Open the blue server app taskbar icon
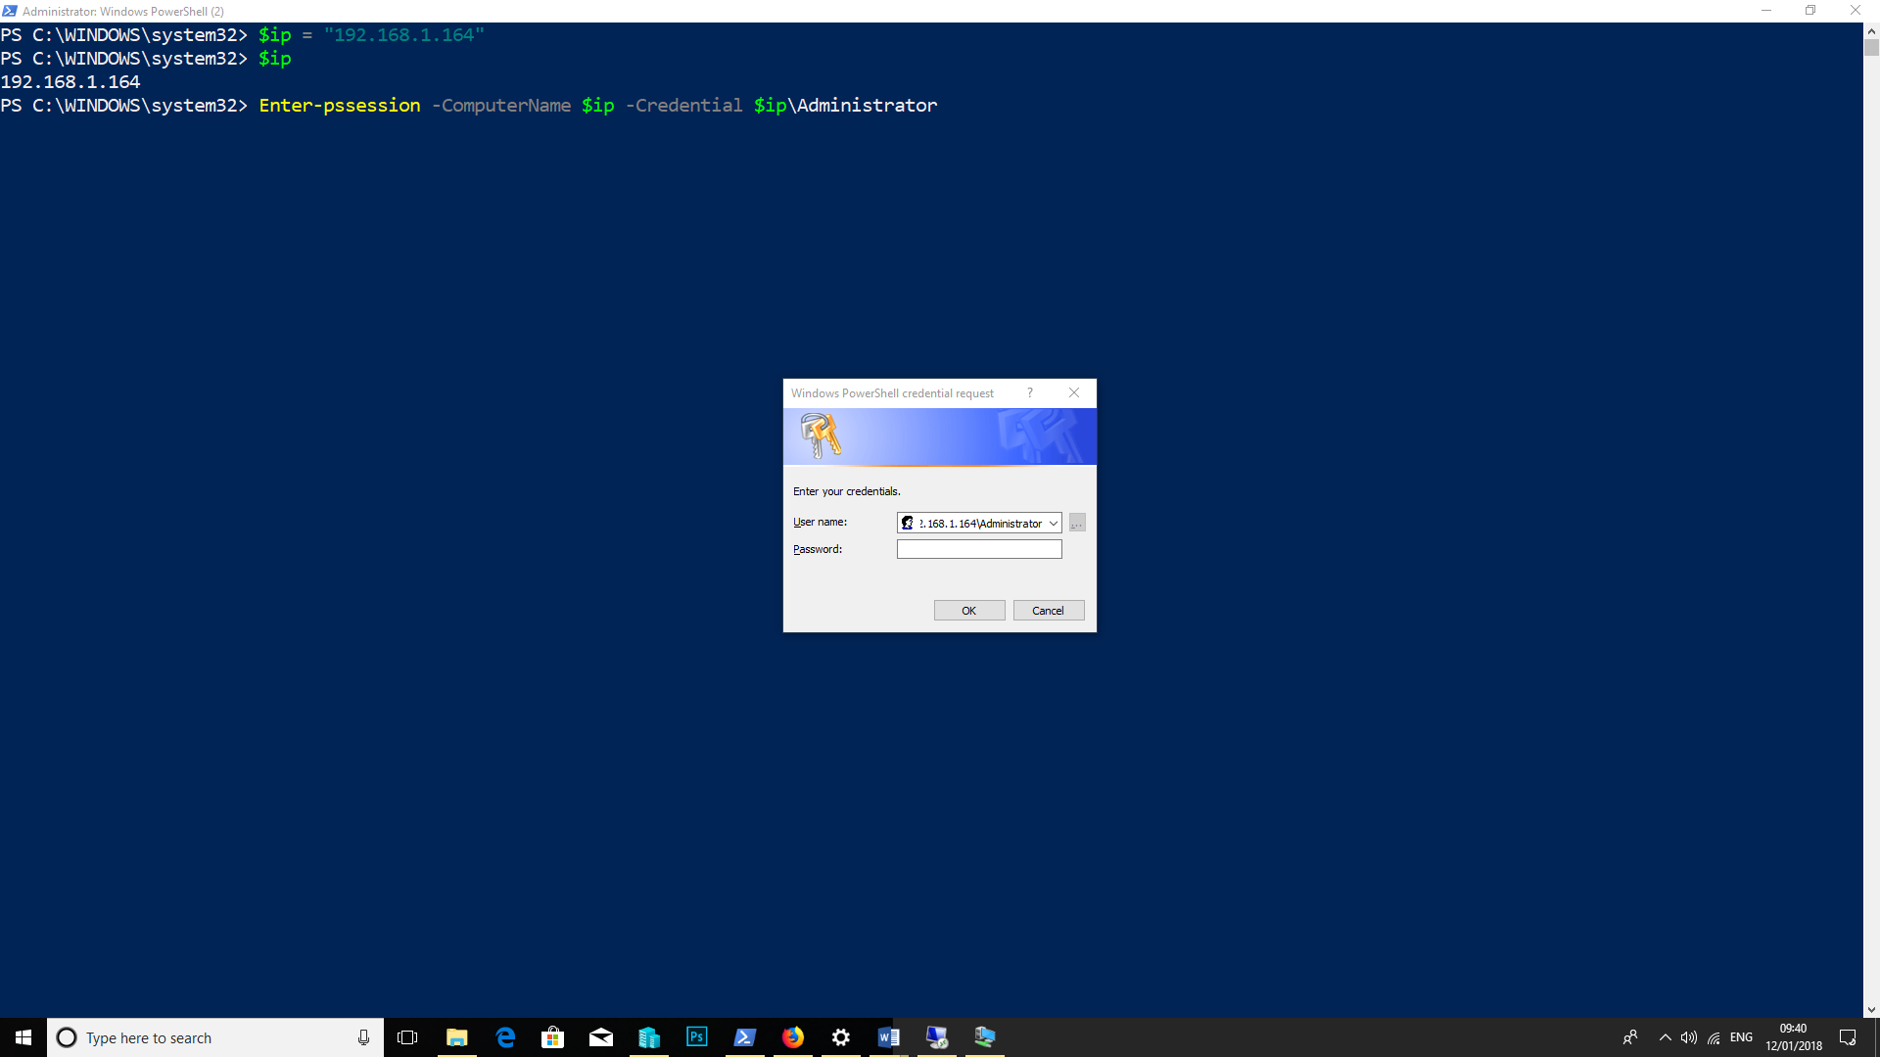Screen dimensions: 1880x1057 pyautogui.click(x=649, y=1037)
